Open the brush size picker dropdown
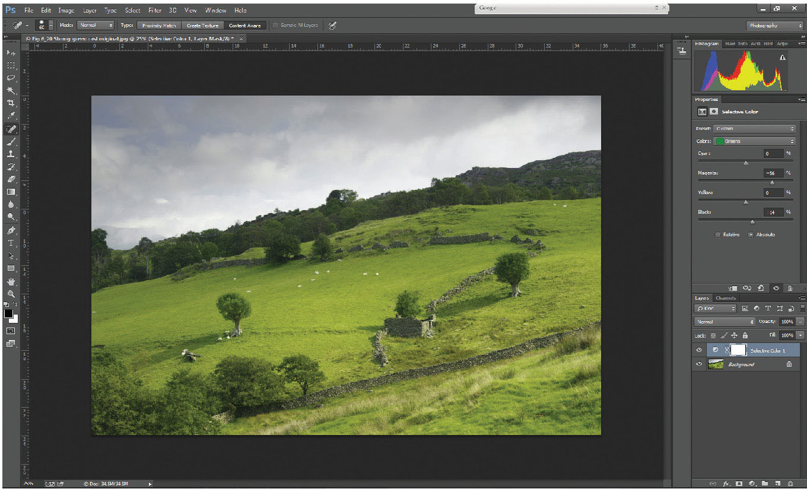The width and height of the screenshot is (807, 489). tap(51, 26)
